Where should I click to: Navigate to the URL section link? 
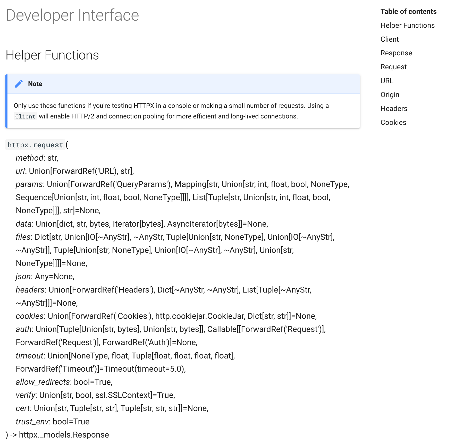coord(387,81)
